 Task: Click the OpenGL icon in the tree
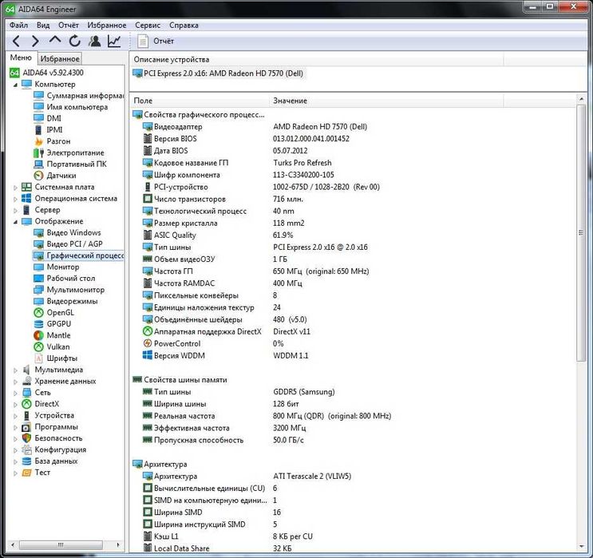(38, 312)
